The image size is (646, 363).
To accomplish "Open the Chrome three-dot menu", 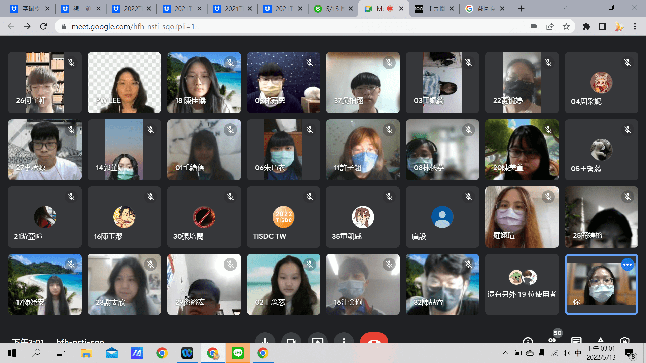I will pos(635,26).
